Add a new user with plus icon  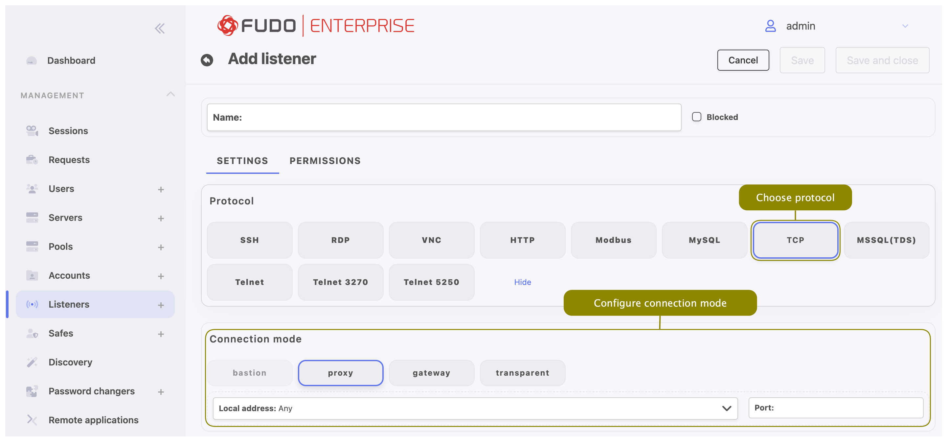[161, 189]
